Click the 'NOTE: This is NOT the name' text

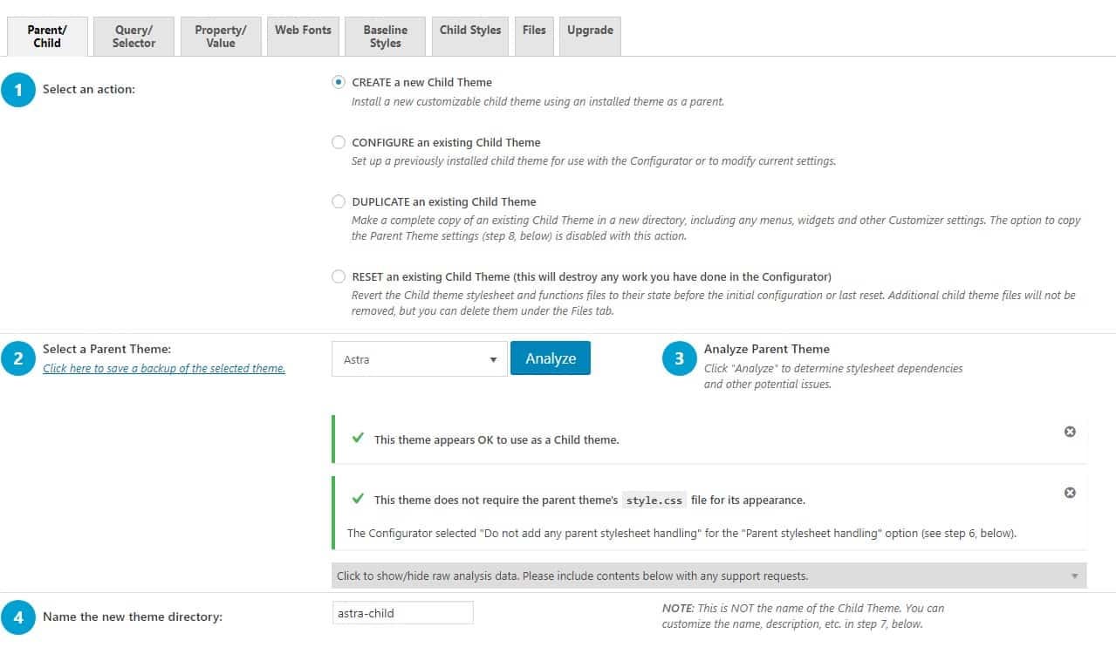803,616
